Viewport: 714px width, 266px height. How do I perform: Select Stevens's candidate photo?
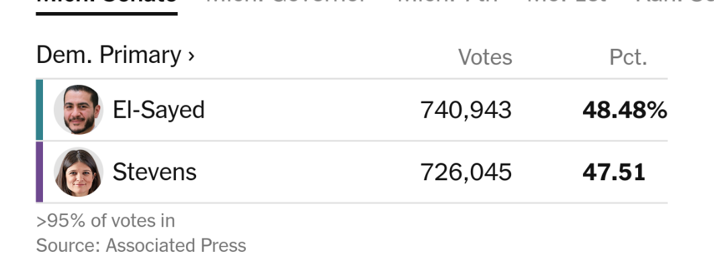click(79, 172)
